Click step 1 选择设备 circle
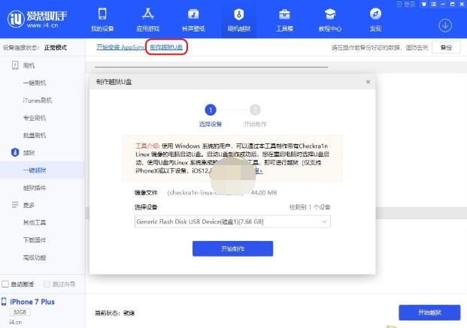The width and height of the screenshot is (467, 328). pos(211,110)
